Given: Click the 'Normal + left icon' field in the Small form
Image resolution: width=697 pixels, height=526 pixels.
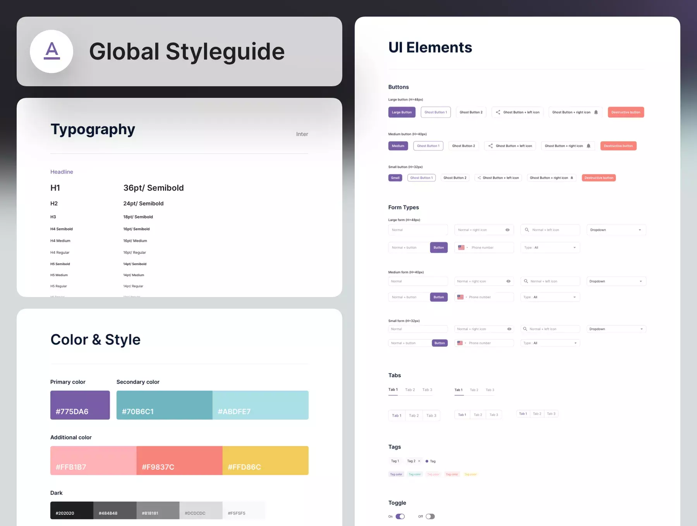Looking at the screenshot, I should (550, 329).
